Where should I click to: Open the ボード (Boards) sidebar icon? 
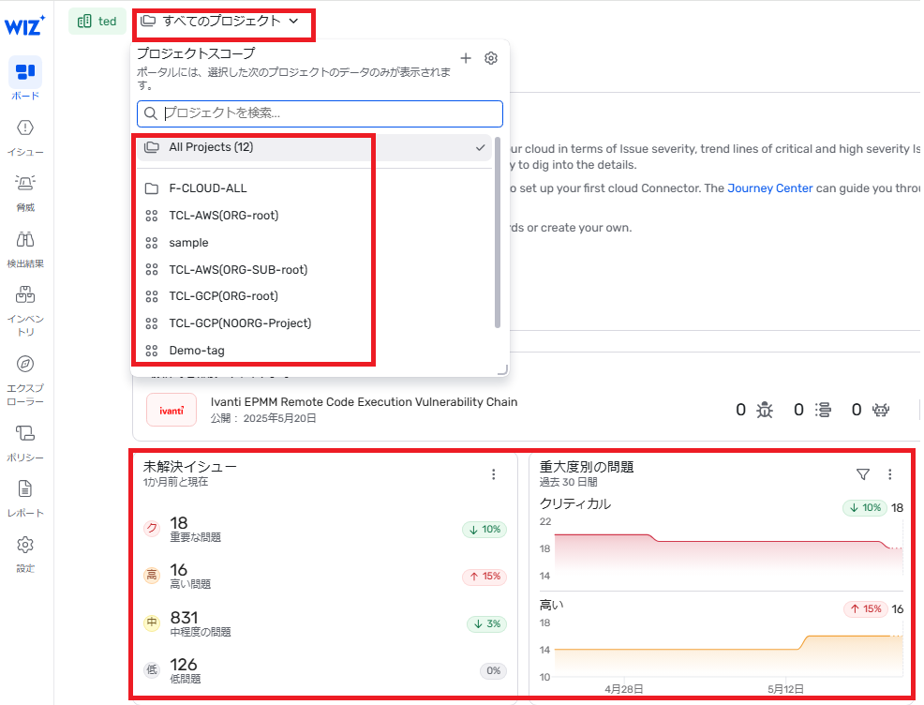[x=25, y=72]
